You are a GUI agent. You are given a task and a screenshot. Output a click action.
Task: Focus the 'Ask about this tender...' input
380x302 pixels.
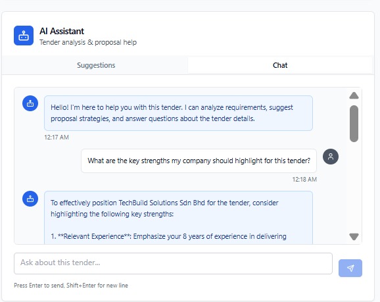click(x=173, y=263)
